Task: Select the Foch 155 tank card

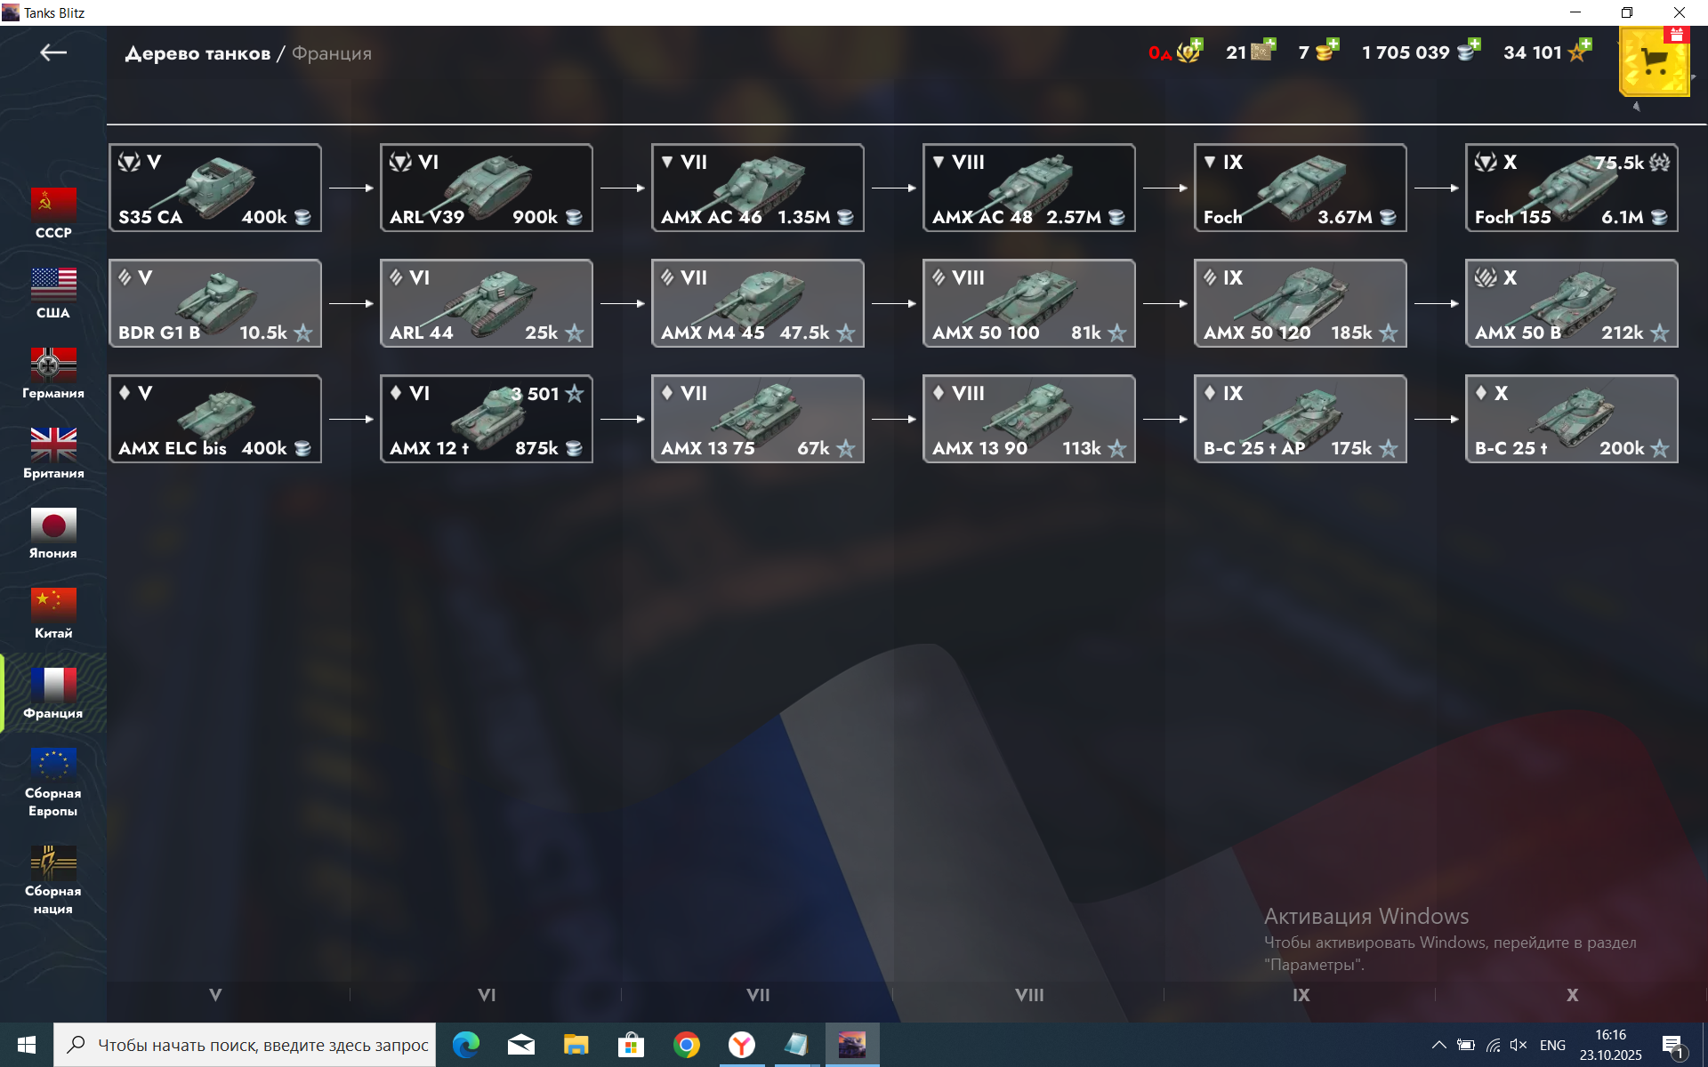Action: pyautogui.click(x=1571, y=188)
